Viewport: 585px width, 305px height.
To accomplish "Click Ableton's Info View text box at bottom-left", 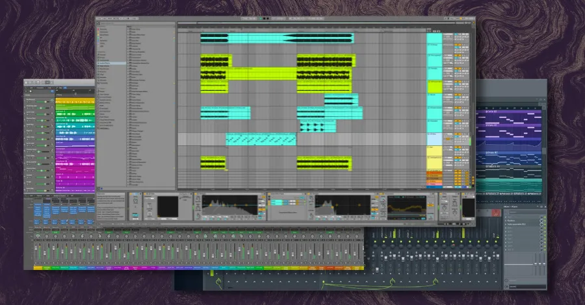I will 110,206.
